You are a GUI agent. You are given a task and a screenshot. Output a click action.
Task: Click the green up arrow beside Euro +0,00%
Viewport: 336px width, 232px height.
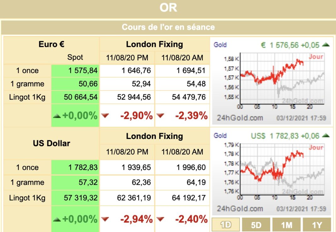[57, 116]
